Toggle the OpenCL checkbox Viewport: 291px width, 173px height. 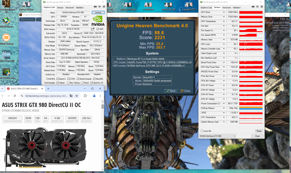58,79
